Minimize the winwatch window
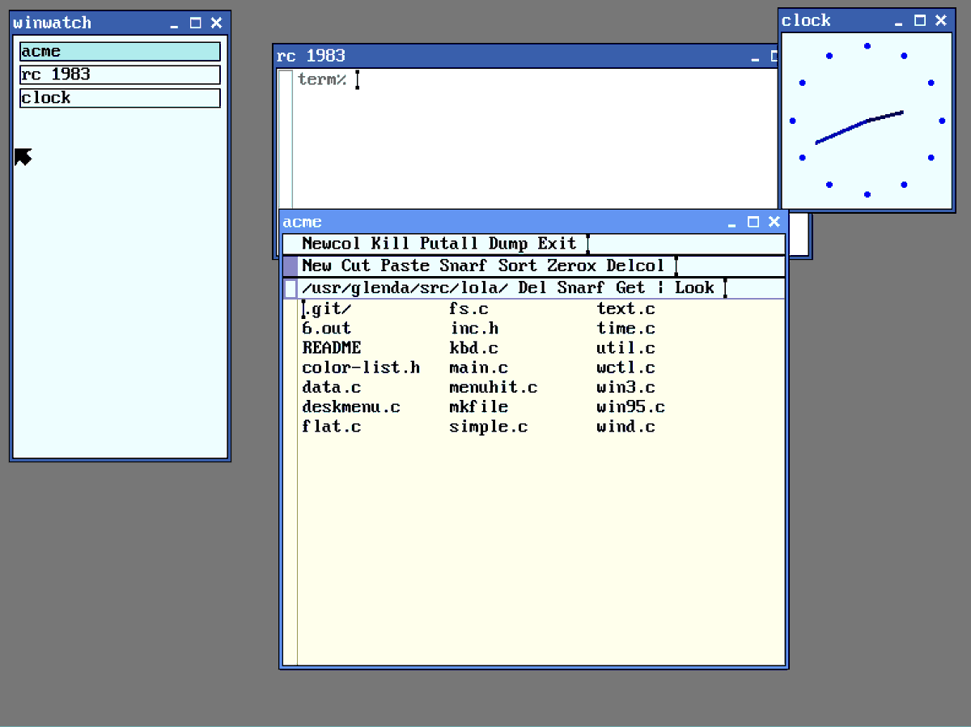The image size is (971, 727). 174,23
